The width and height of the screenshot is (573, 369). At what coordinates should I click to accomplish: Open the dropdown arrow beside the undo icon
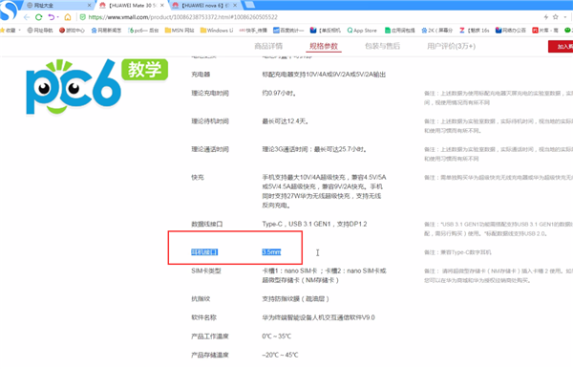tap(57, 17)
